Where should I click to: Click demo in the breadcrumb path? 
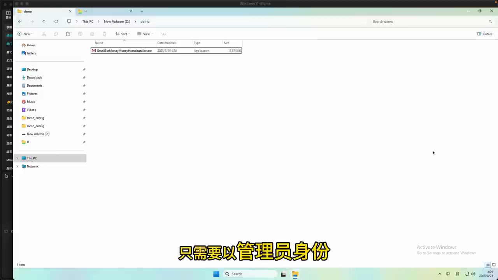pos(145,21)
